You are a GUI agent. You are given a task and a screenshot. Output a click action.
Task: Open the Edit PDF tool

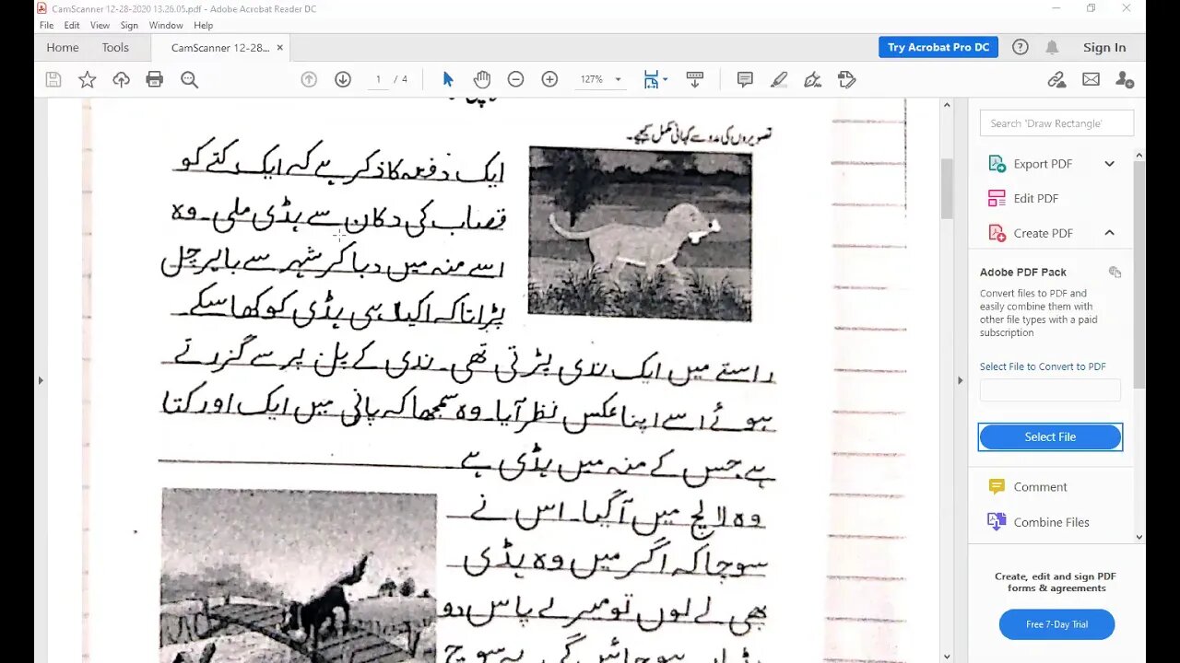click(x=1035, y=198)
